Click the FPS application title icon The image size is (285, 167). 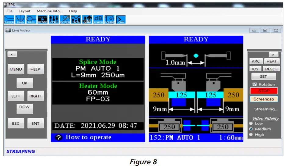tap(5, 5)
